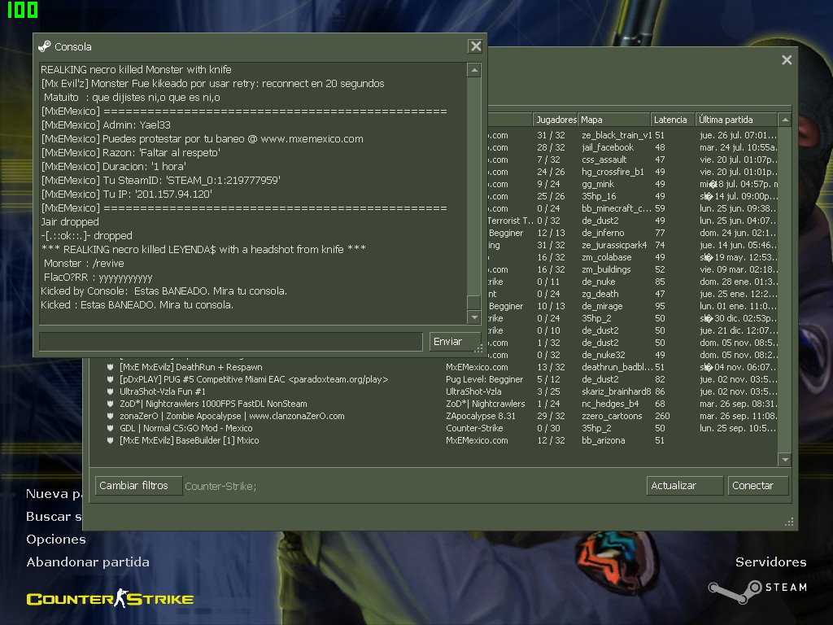Click the map name 'gg_mink'
This screenshot has width=833, height=625.
pyautogui.click(x=598, y=185)
